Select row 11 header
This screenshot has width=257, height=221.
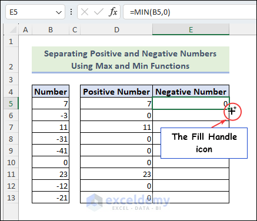tap(11, 174)
